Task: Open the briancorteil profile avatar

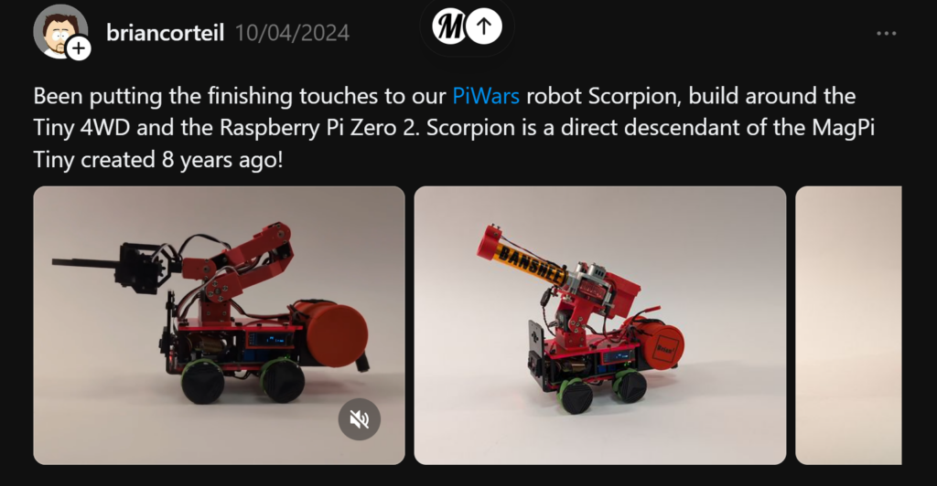Action: (60, 32)
